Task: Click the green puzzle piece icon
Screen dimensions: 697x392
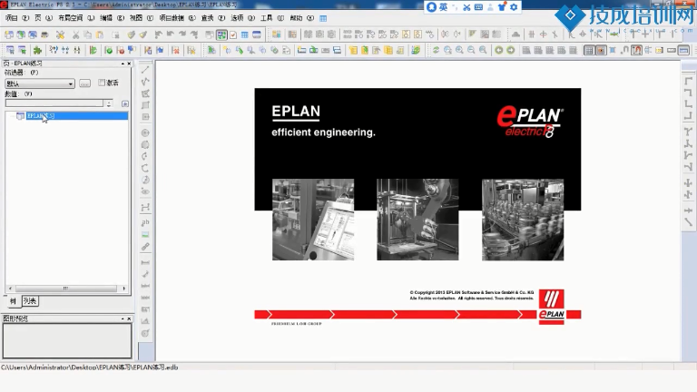Action: click(x=37, y=50)
